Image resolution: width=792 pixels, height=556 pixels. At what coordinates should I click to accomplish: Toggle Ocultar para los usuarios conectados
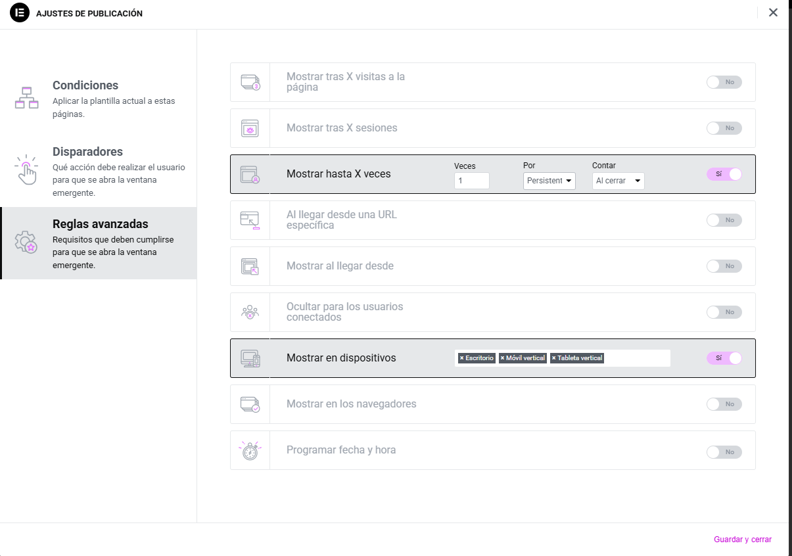click(x=724, y=312)
